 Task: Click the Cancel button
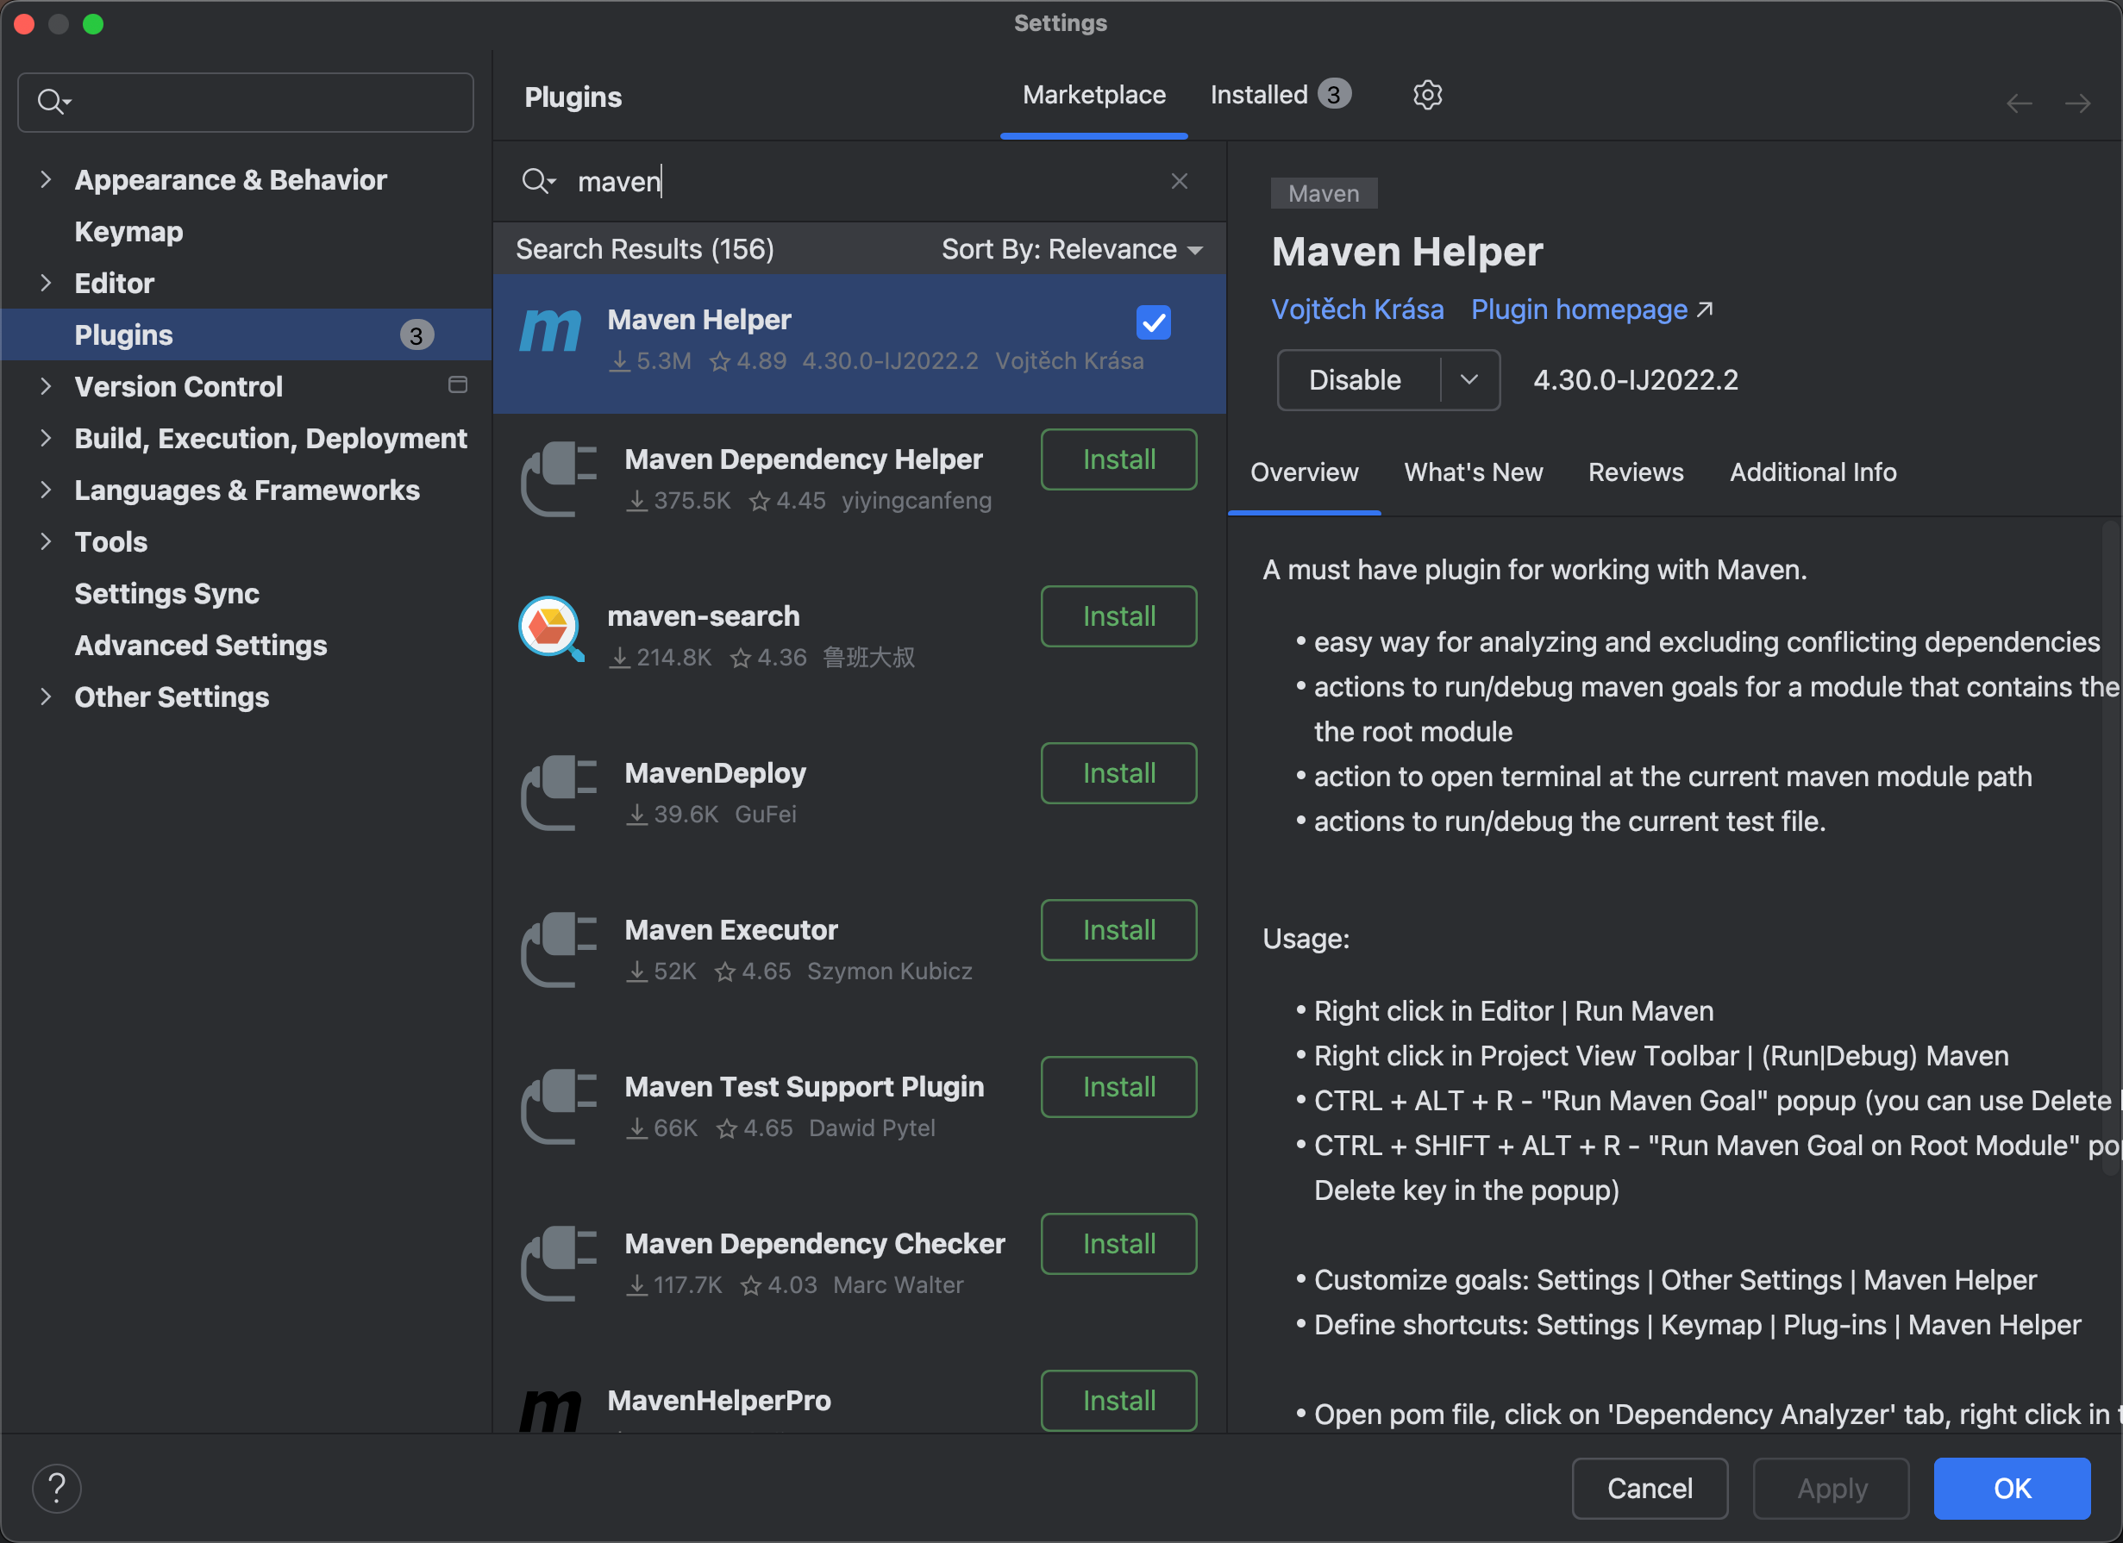pos(1650,1488)
